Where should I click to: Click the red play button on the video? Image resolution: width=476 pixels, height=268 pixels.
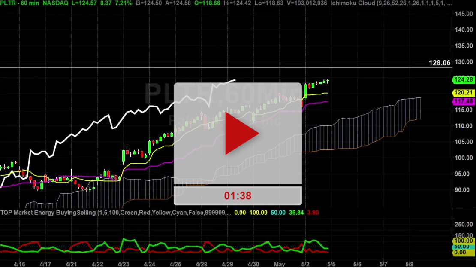coord(241,134)
